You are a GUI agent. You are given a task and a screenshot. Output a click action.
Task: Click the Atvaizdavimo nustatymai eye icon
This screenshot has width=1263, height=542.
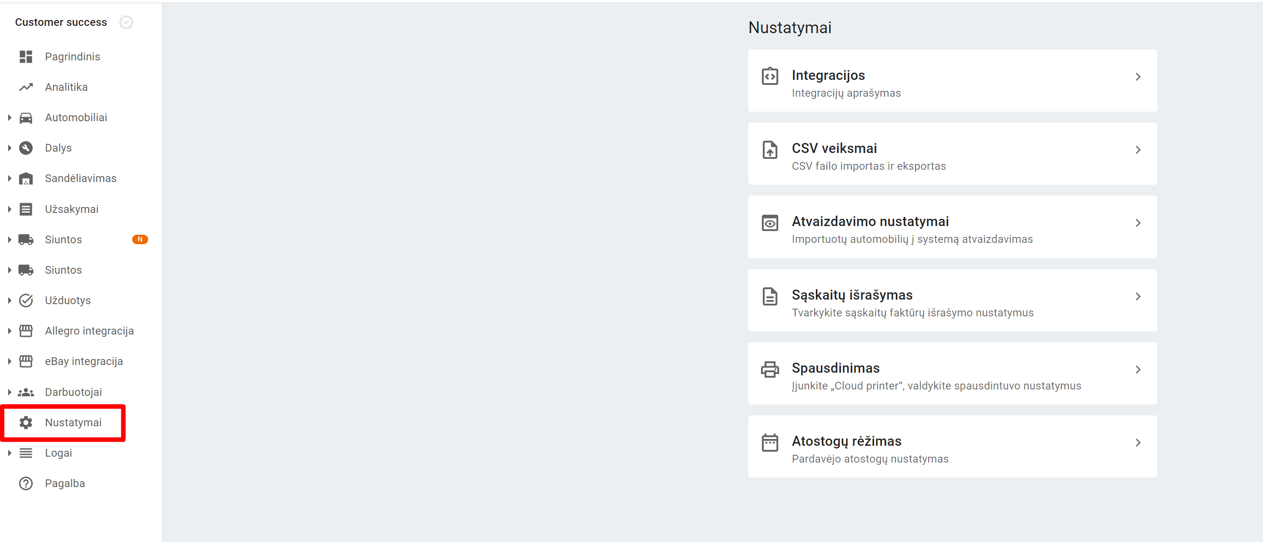point(770,223)
